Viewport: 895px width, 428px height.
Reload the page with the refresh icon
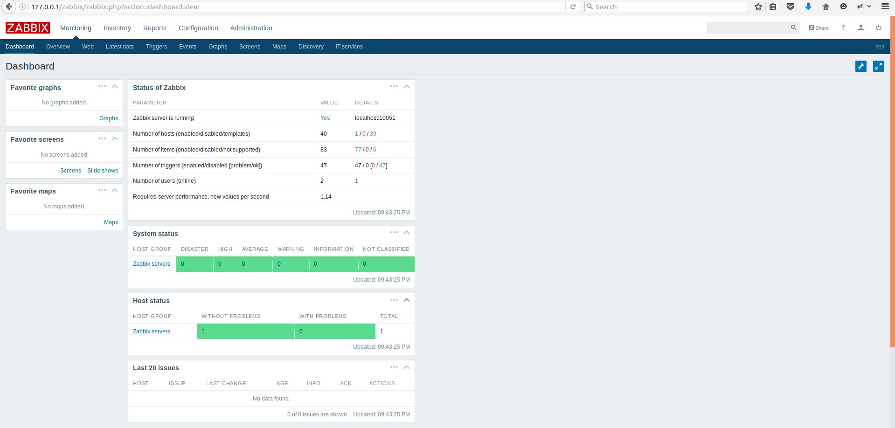tap(573, 7)
